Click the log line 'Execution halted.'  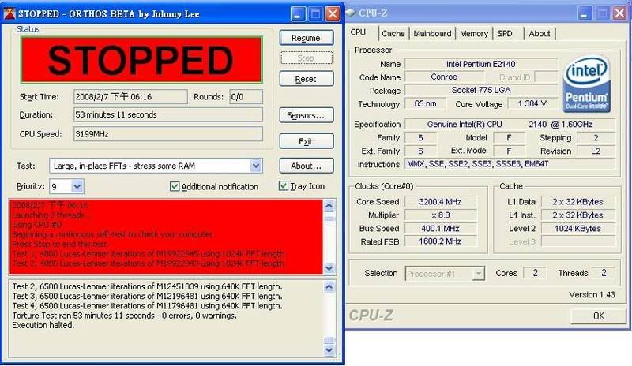[x=43, y=325]
